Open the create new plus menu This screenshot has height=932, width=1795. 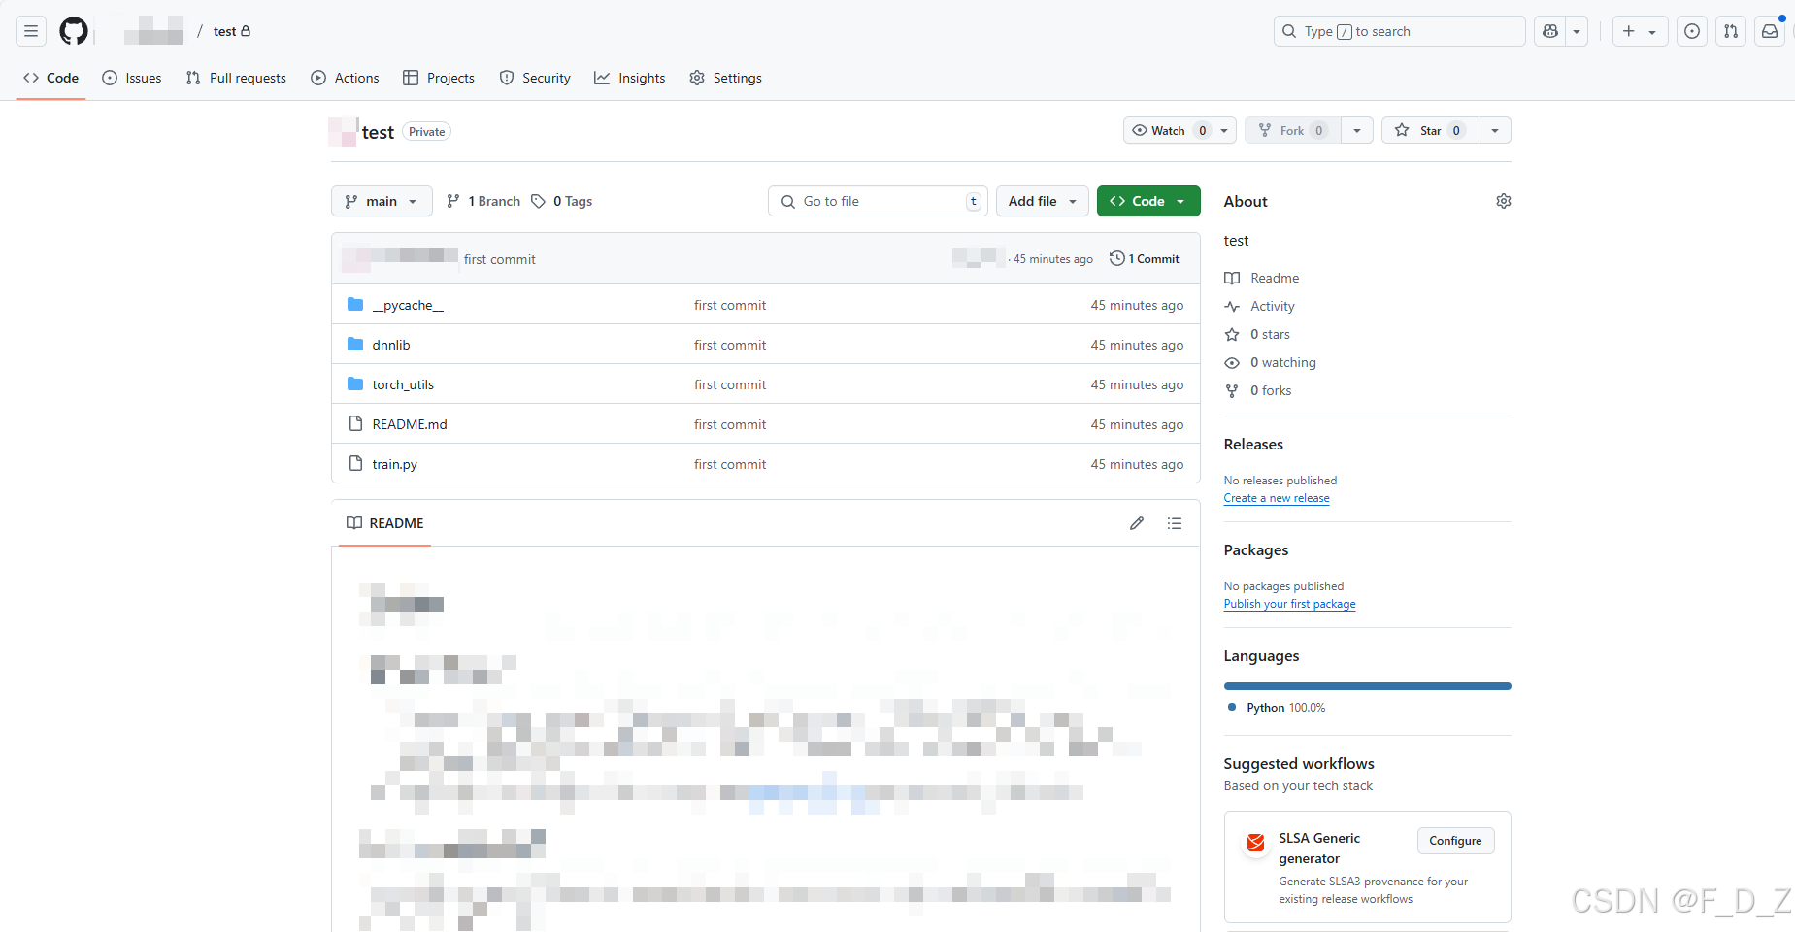1640,31
